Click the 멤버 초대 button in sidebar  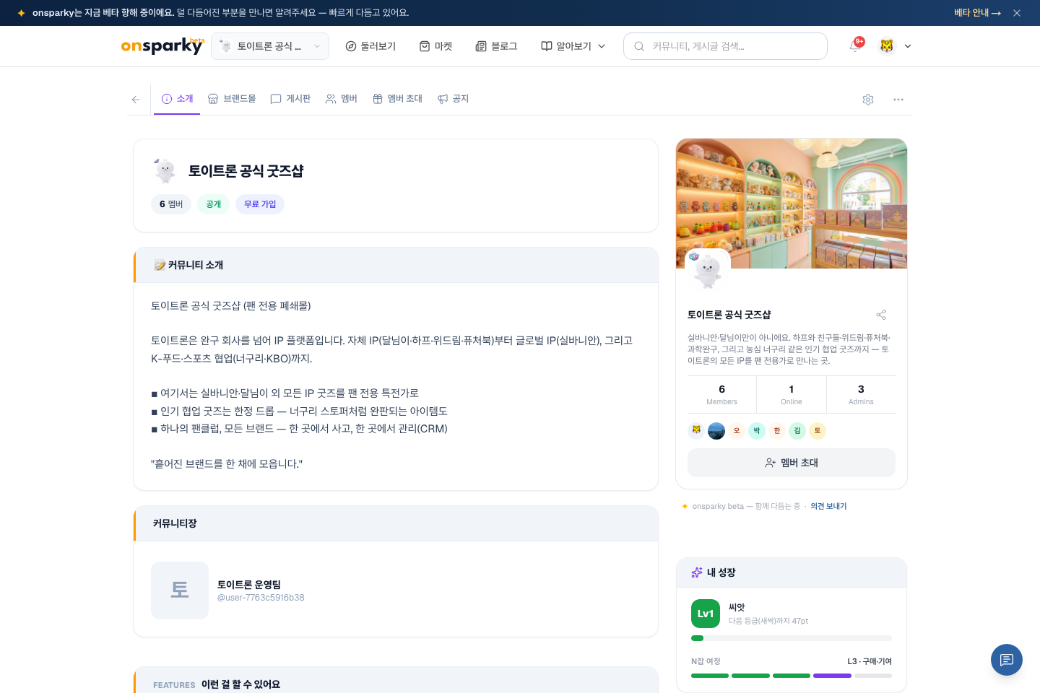[792, 463]
